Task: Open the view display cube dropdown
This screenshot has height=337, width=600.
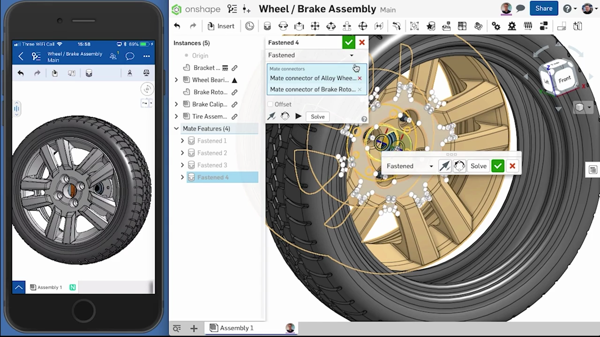Action: tap(583, 108)
